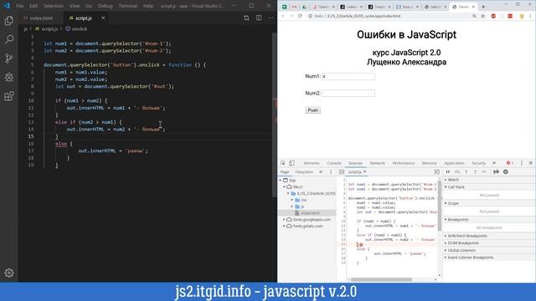Image resolution: width=536 pixels, height=301 pixels.
Task: Close the script.js editor tab in VS Code
Action: tap(103, 18)
